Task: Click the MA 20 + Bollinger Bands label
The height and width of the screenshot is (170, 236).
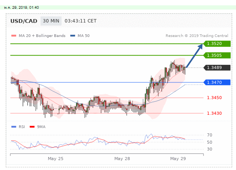Action: 42,36
